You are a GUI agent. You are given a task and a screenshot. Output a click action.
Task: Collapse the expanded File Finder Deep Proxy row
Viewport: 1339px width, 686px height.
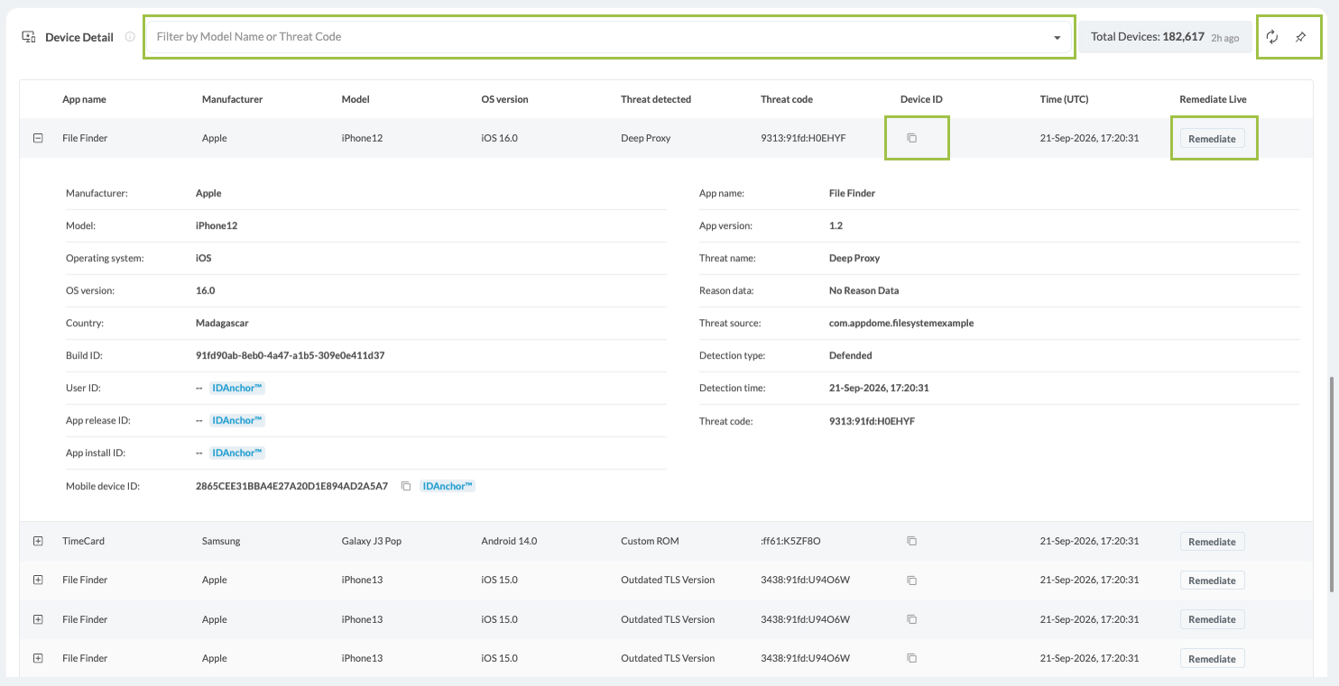(38, 138)
